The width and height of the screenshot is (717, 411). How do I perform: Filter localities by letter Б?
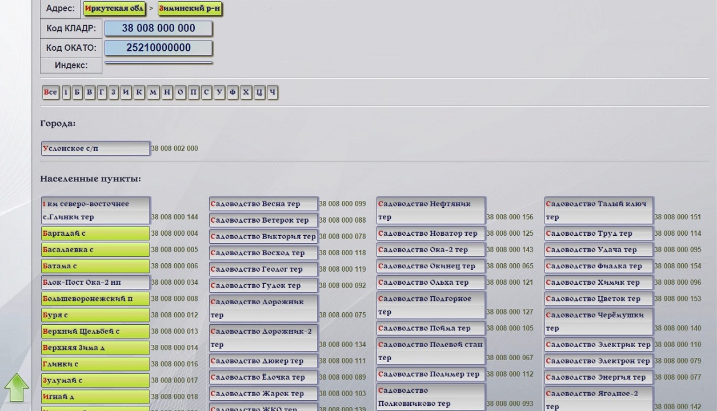click(77, 92)
